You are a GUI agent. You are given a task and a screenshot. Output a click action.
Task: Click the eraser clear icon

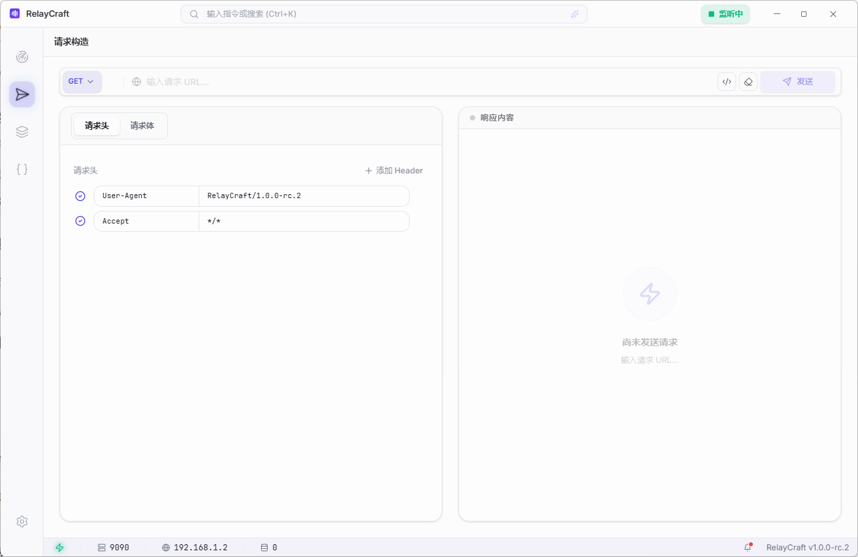(x=748, y=82)
